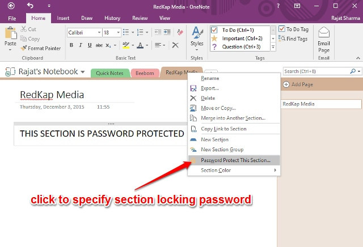Open the Beebom section tab
Image resolution: width=363 pixels, height=247 pixels.
click(x=145, y=73)
